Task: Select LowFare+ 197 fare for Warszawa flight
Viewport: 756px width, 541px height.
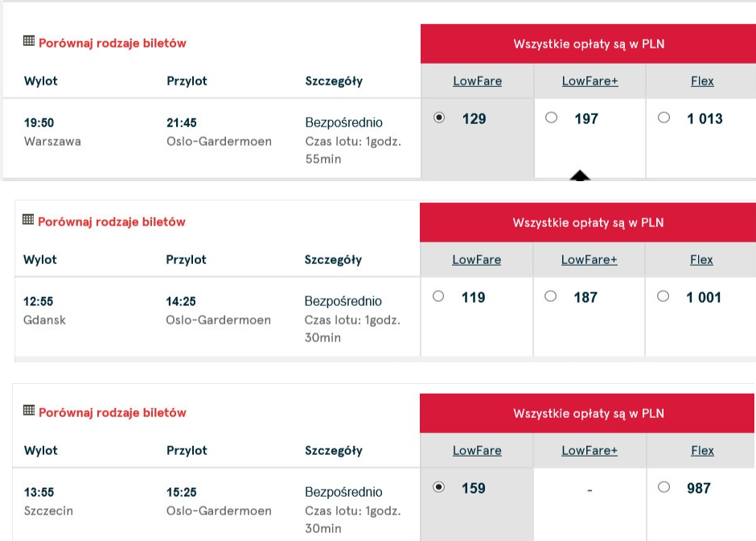Action: (551, 118)
